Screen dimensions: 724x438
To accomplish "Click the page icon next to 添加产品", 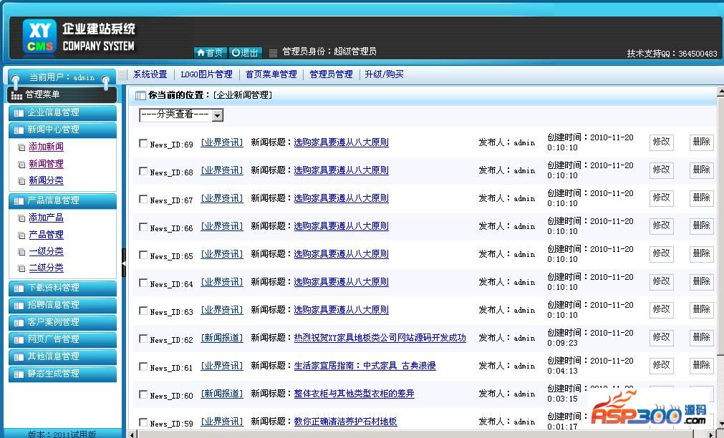I will pyautogui.click(x=21, y=218).
